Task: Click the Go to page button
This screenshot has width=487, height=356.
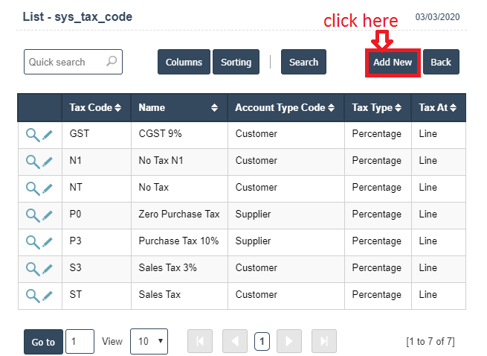Action: (x=43, y=342)
